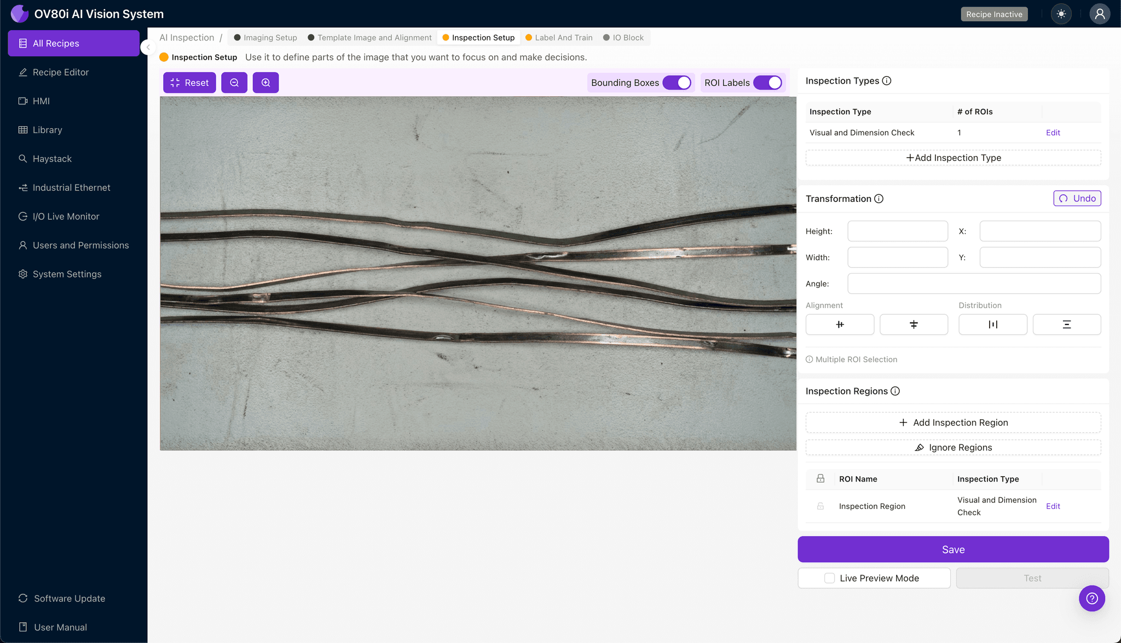Collapse the side panel with the chevron
The image size is (1121, 643).
[x=148, y=47]
